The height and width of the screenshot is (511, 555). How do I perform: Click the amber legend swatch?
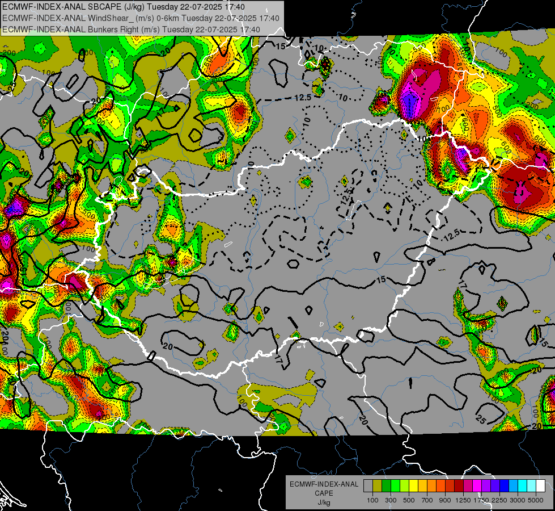[422, 485]
